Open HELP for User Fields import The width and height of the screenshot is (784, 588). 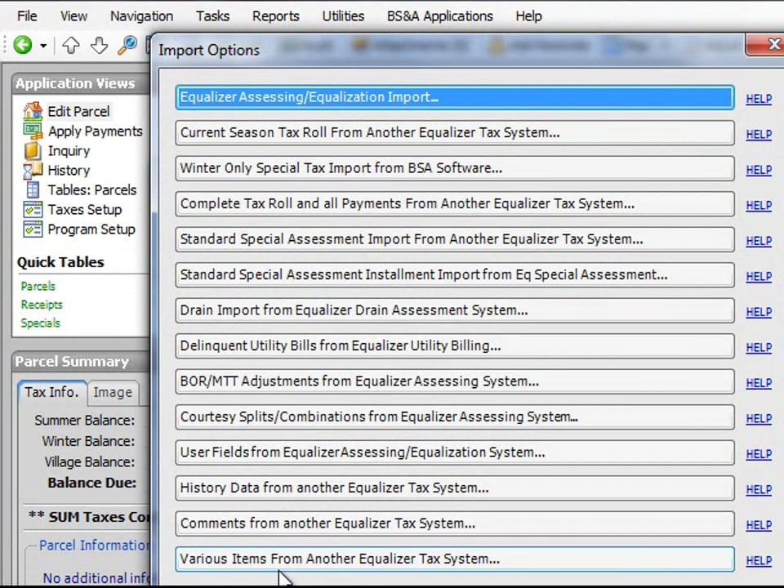point(759,454)
